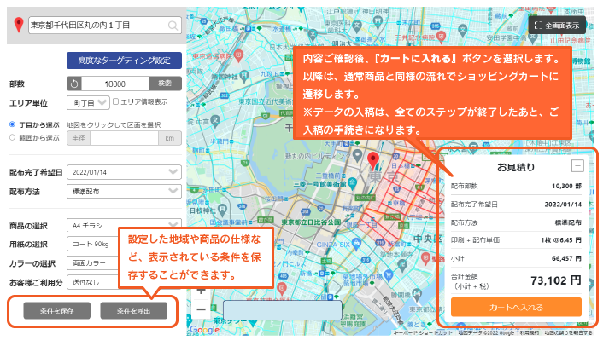Click the 標準配布 value in estimate panel
Viewport: 609px width, 346px height.
(568, 222)
